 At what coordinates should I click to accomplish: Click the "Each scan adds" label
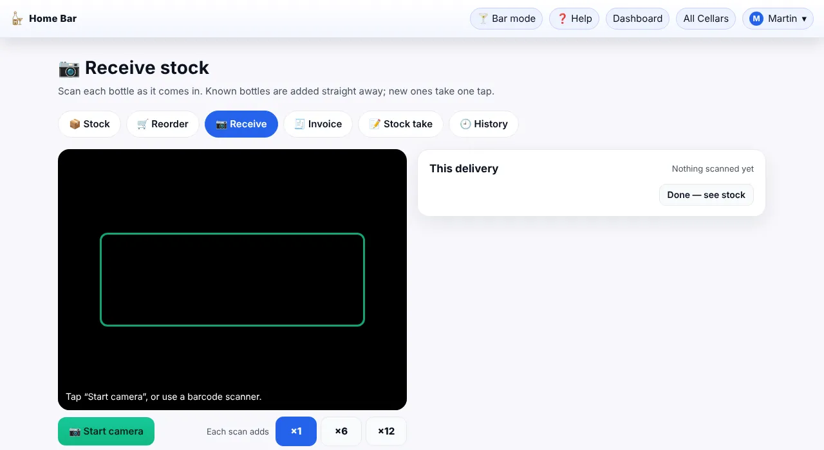pyautogui.click(x=238, y=432)
